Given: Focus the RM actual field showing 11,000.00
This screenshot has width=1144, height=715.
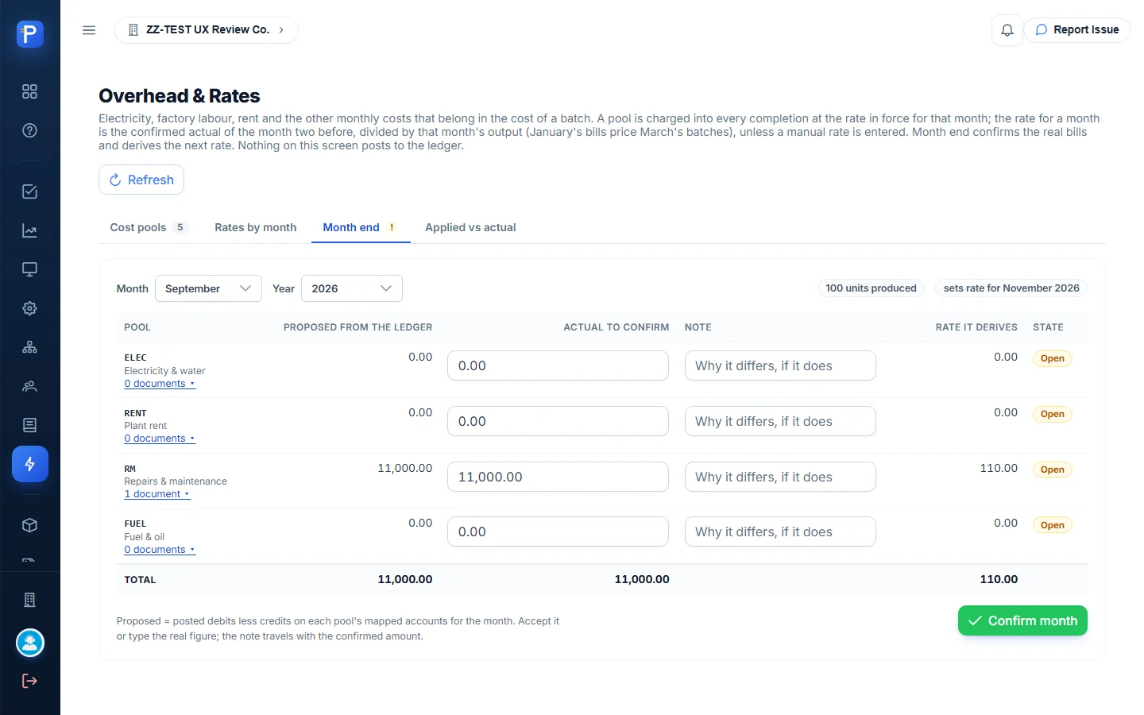Looking at the screenshot, I should [558, 477].
